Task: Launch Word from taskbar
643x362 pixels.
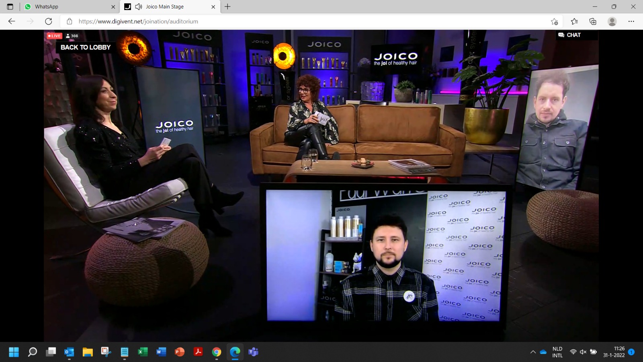Action: 161,352
